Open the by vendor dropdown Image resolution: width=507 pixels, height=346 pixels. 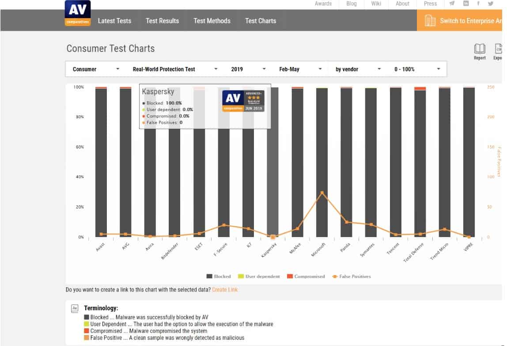(358, 69)
